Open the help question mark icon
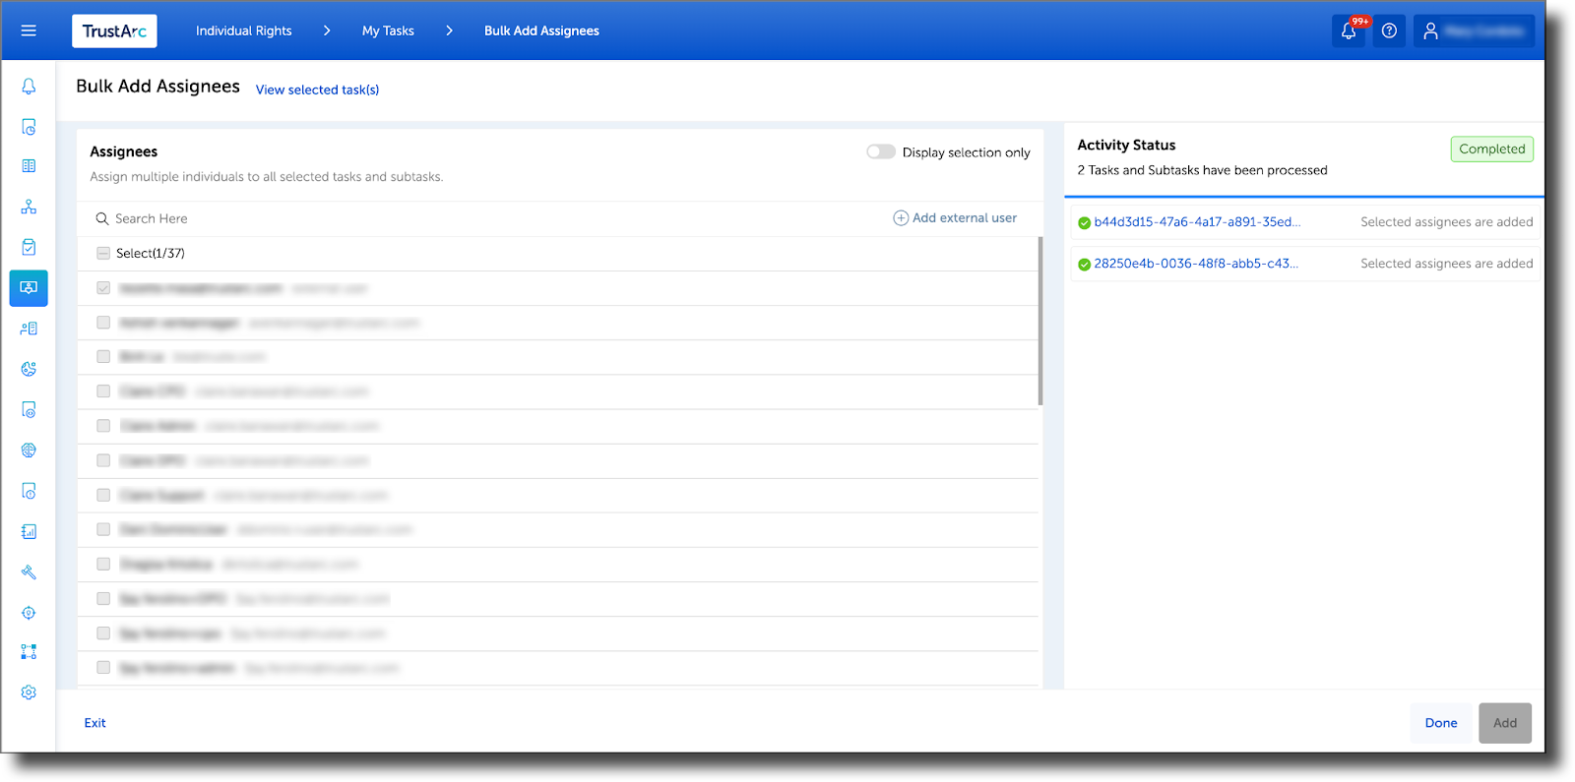Viewport: 1575px width, 782px height. (x=1389, y=30)
